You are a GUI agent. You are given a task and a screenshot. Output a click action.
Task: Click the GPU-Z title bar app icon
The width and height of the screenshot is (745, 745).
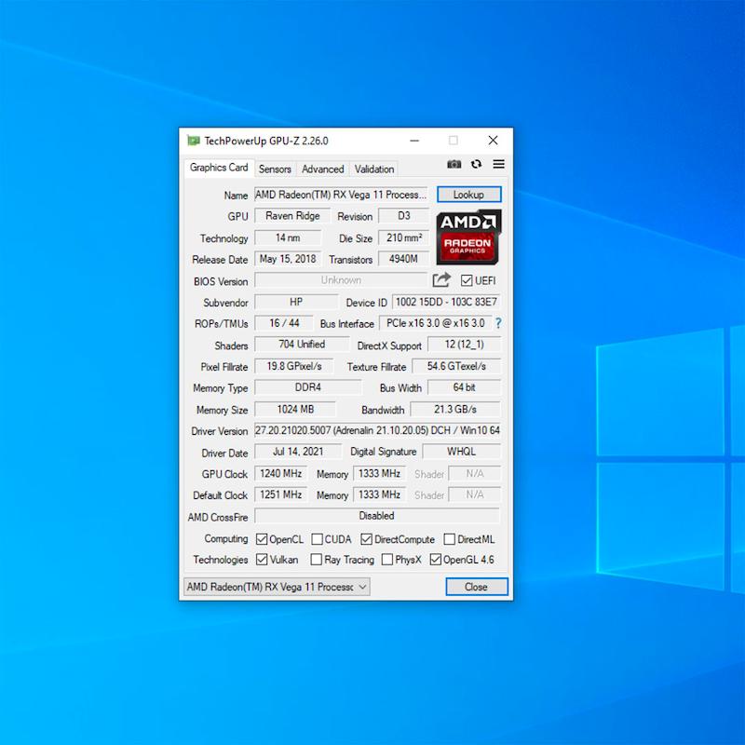click(193, 141)
